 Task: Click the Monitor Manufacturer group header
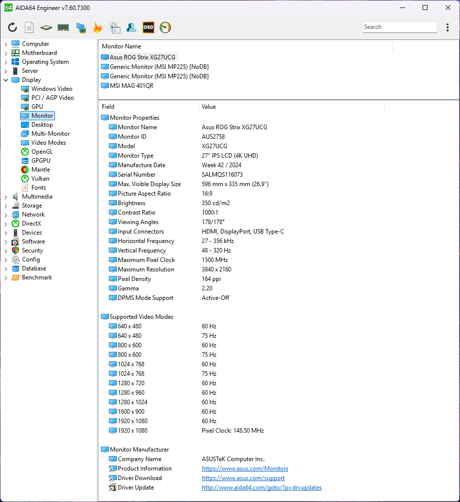point(135,450)
